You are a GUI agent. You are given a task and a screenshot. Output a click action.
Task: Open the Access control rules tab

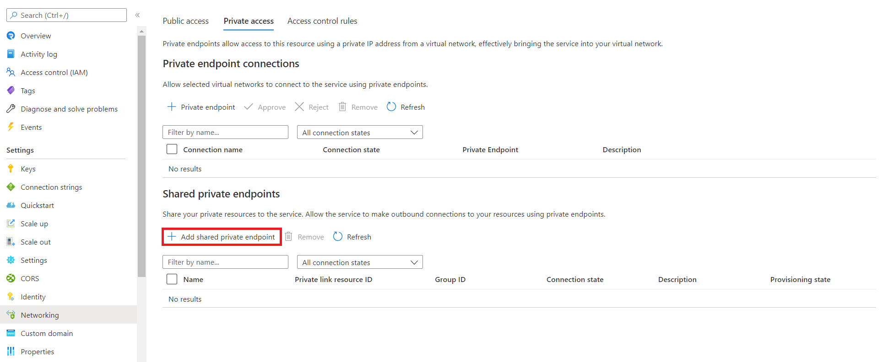tap(322, 21)
